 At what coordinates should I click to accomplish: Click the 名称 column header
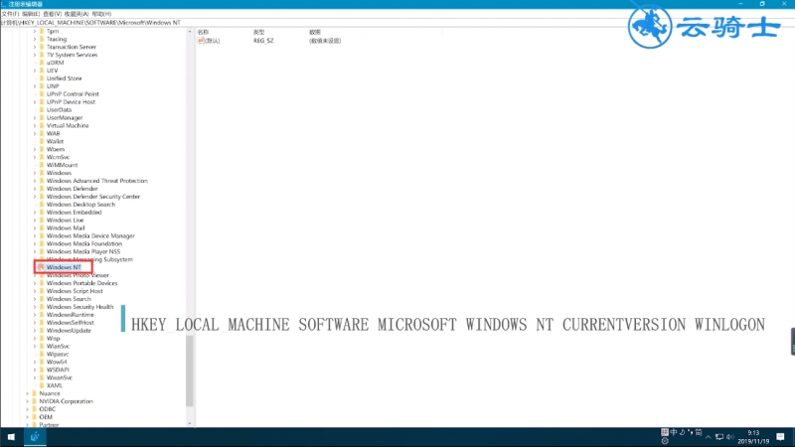click(203, 32)
